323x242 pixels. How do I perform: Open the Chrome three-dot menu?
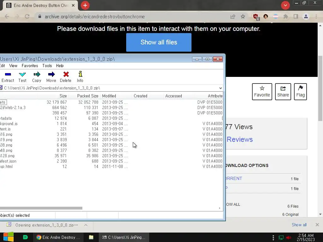click(x=316, y=16)
